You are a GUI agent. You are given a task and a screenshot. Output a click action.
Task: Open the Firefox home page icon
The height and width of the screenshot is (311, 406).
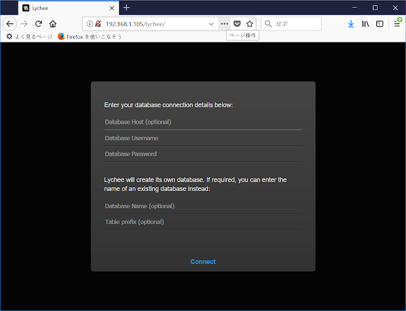tap(53, 24)
